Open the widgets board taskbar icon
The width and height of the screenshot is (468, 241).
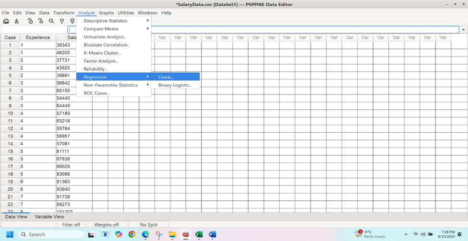point(105,234)
